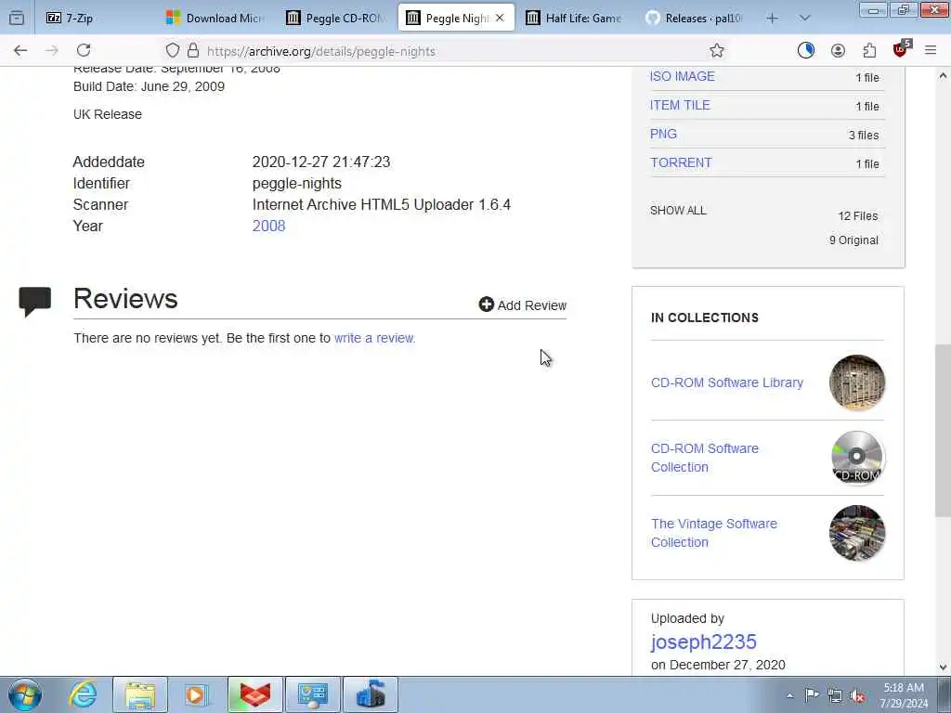This screenshot has width=951, height=713.
Task: Switch to the Download Microsoft tab
Action: coord(217,19)
